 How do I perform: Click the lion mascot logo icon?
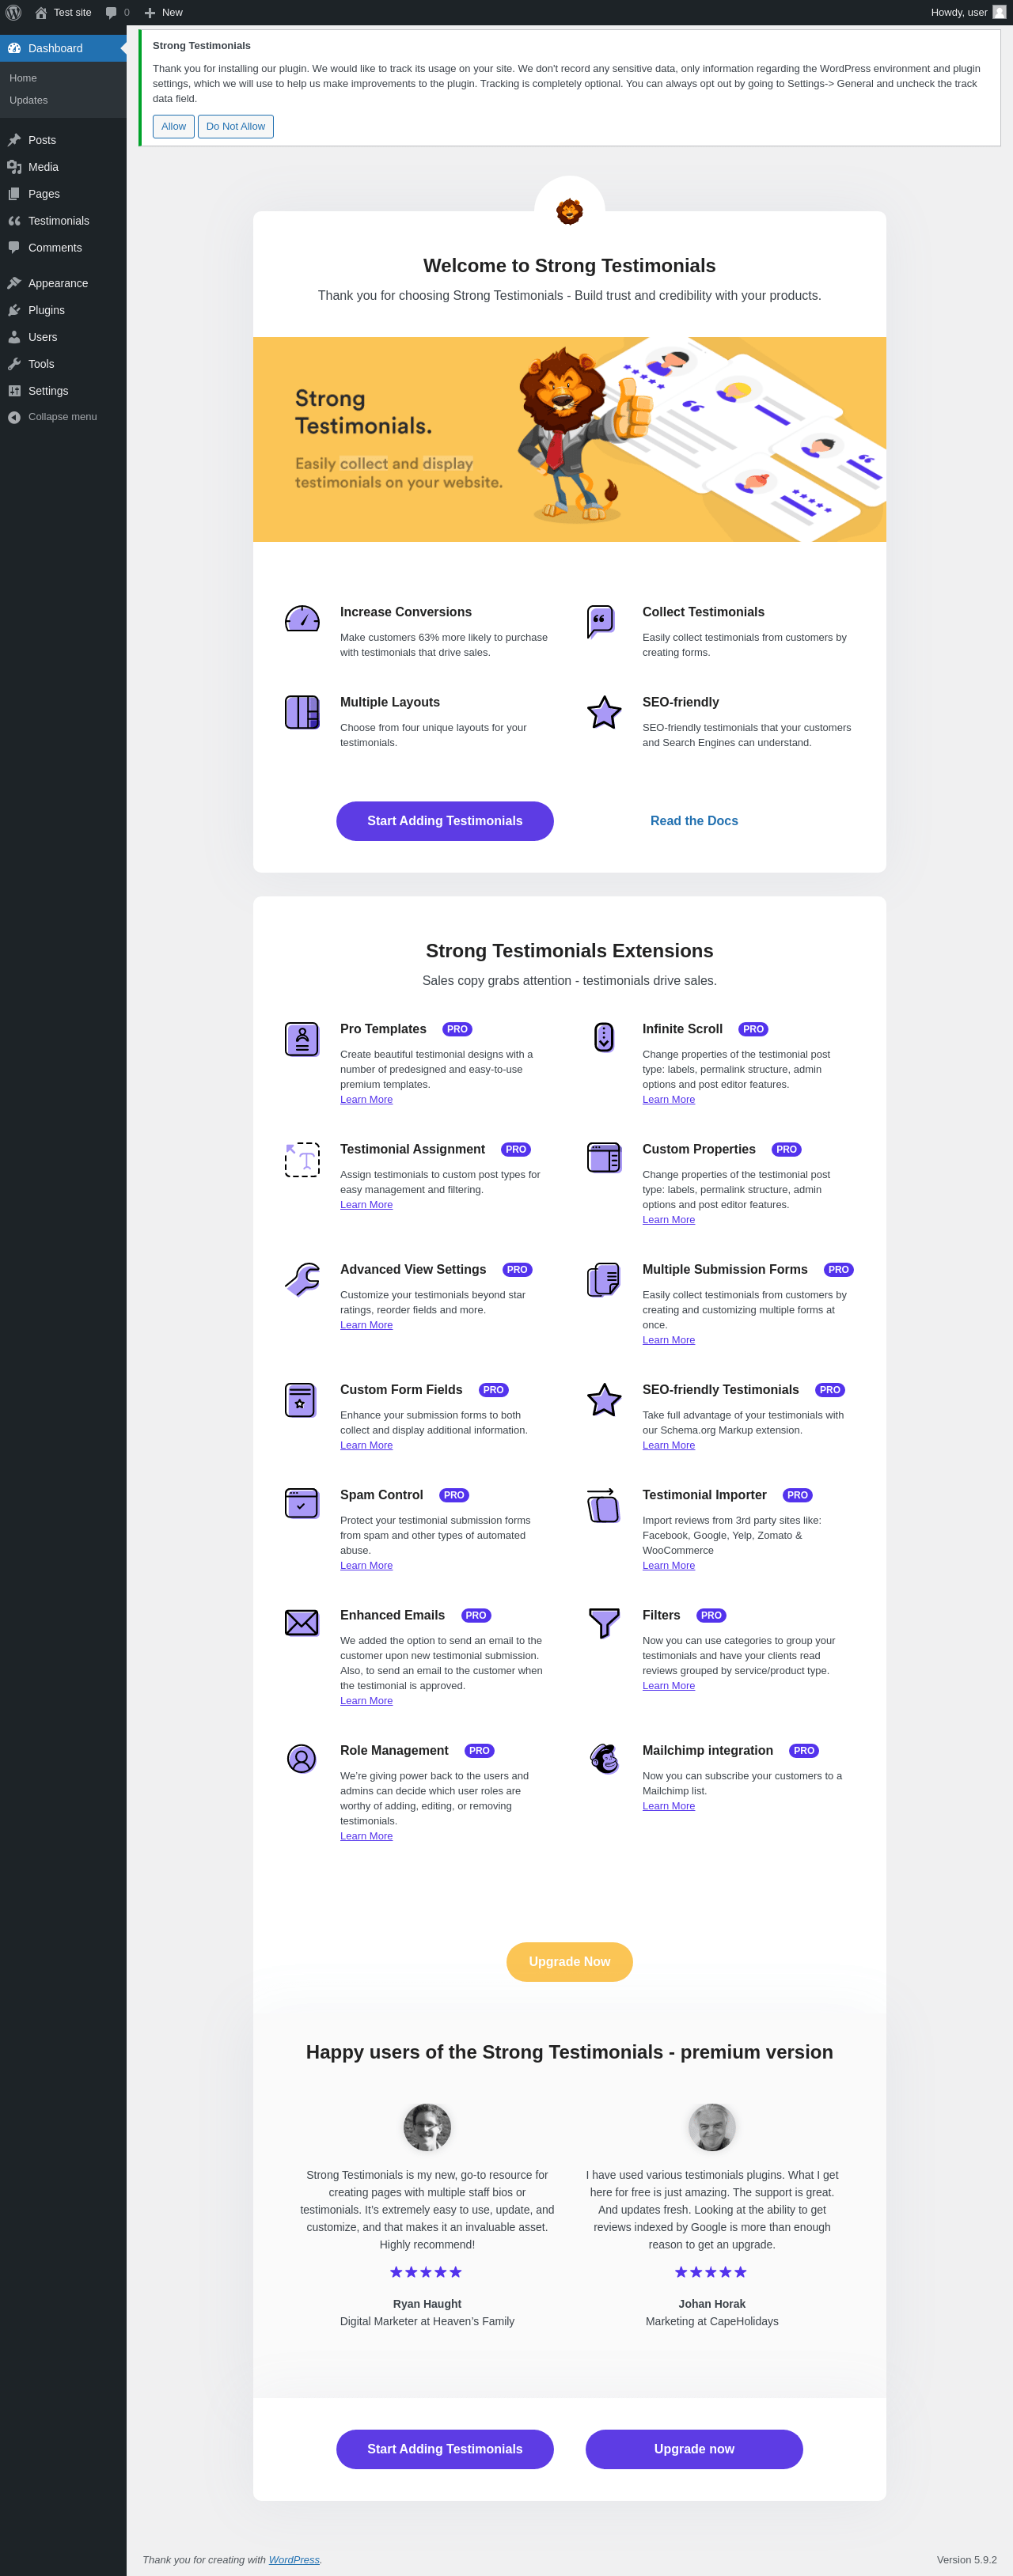click(x=569, y=211)
